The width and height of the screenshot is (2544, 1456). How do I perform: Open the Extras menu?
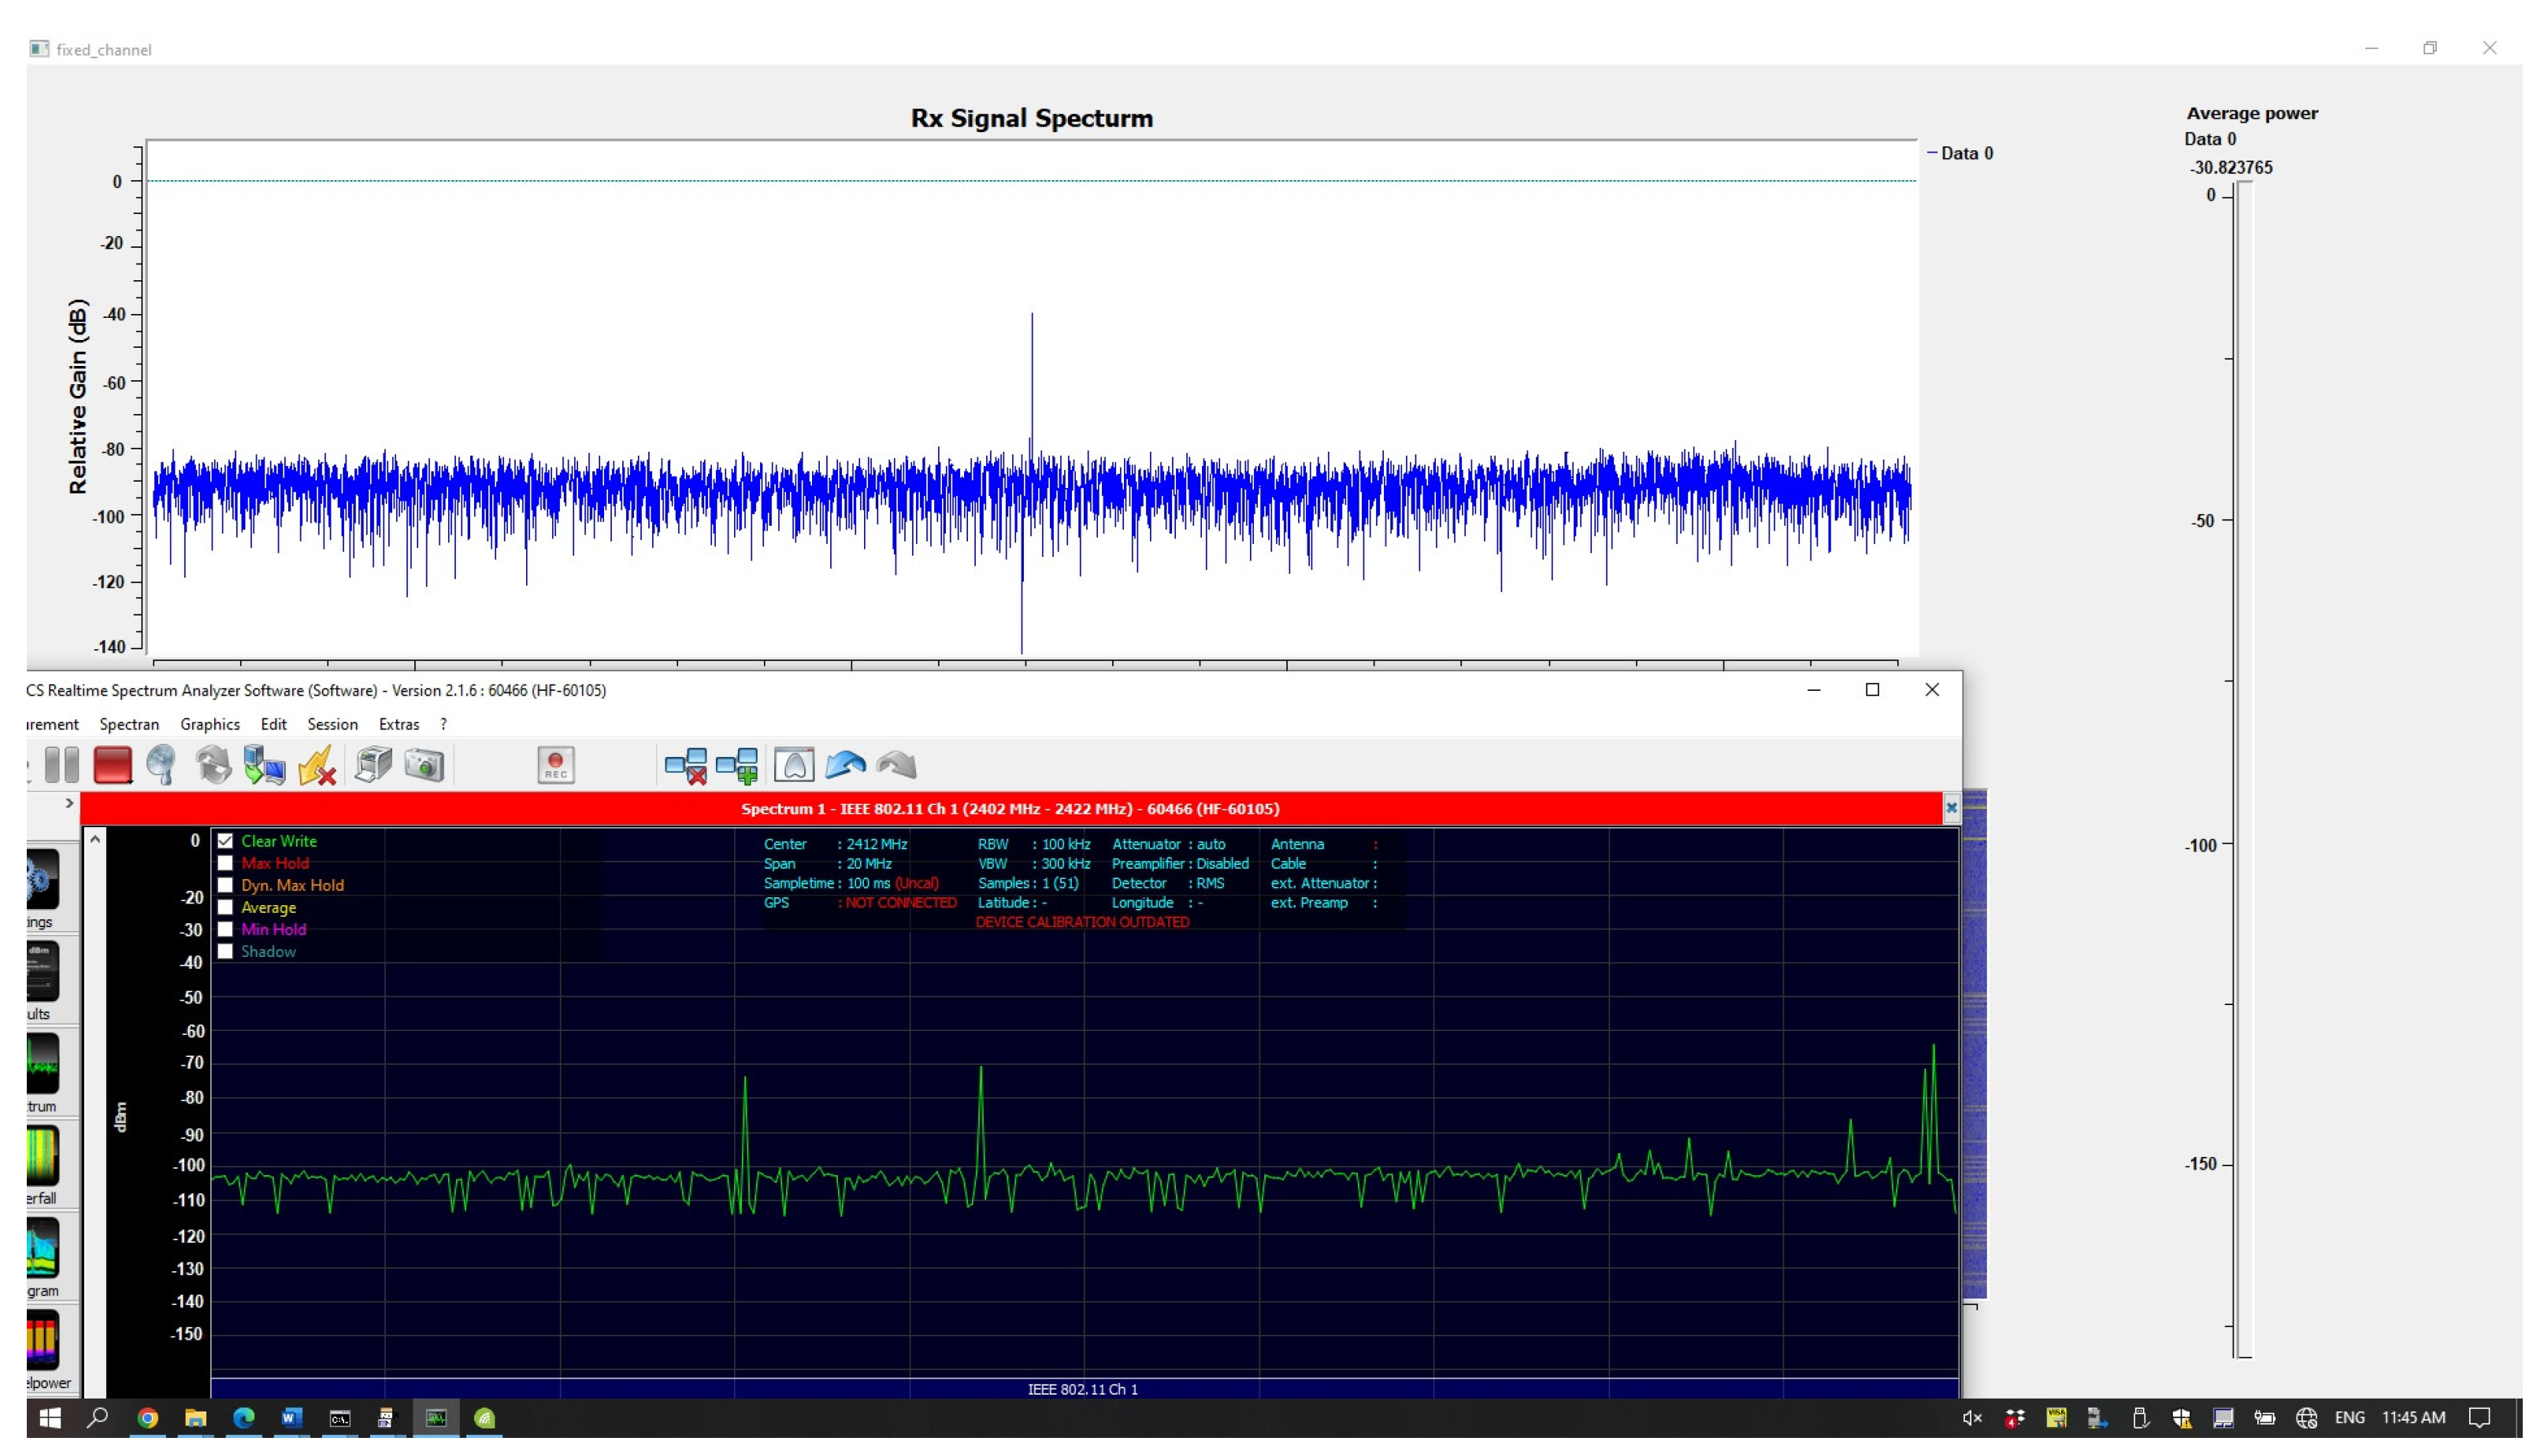click(399, 725)
